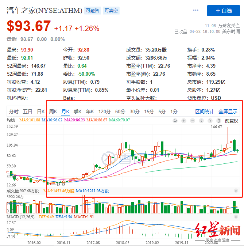Select the 120分 interval tab

pos(105,111)
